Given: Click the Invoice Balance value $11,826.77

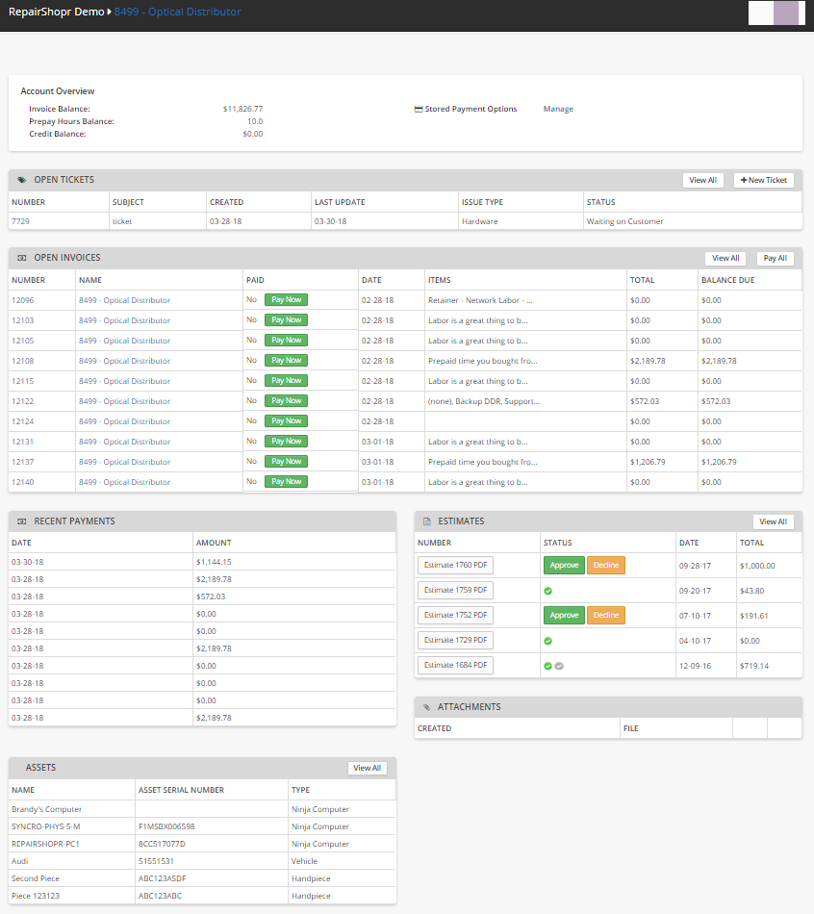Looking at the screenshot, I should tap(242, 109).
